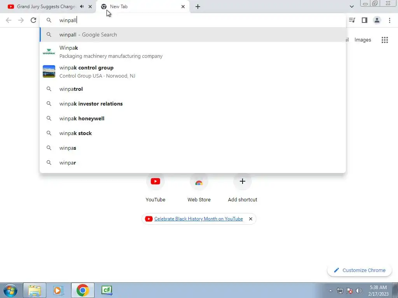Open the media controls icon in toolbar
398x298 pixels.
pyautogui.click(x=352, y=20)
